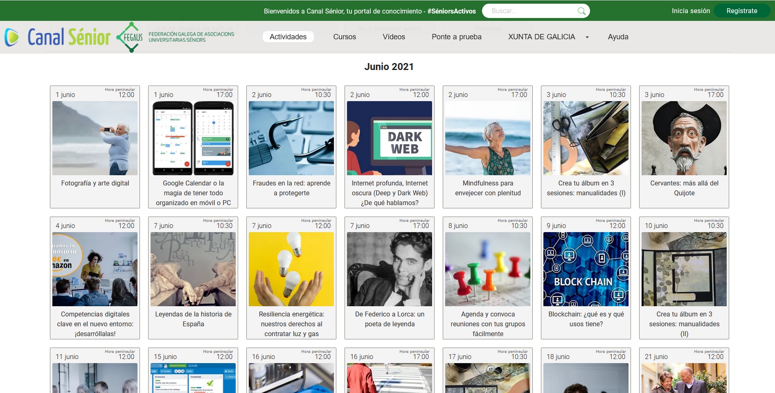The width and height of the screenshot is (775, 393).
Task: Expand the XUNTA DE GALICIA dropdown arrow
Action: (x=587, y=37)
